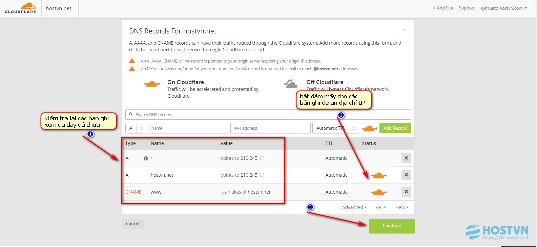Viewport: 537px width, 247px height.
Task: Toggle orange cloud for www CNAME record
Action: click(x=379, y=192)
